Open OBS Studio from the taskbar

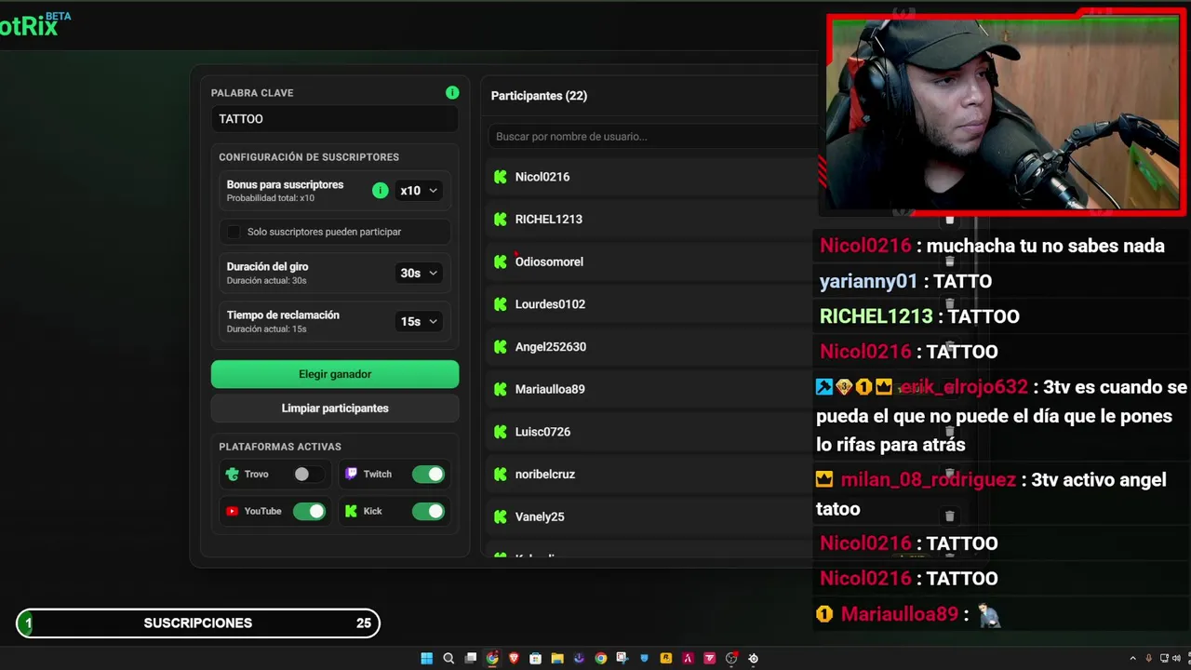[731, 658]
